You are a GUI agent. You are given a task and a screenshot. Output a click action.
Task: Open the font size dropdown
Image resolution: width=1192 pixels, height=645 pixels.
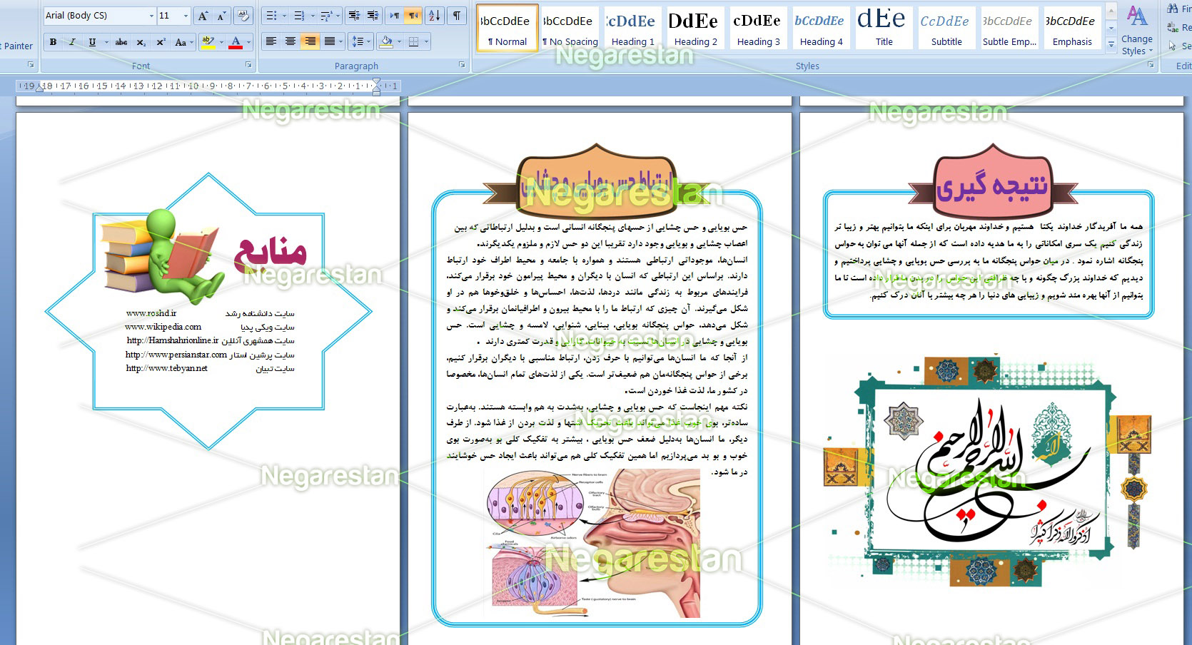[186, 16]
